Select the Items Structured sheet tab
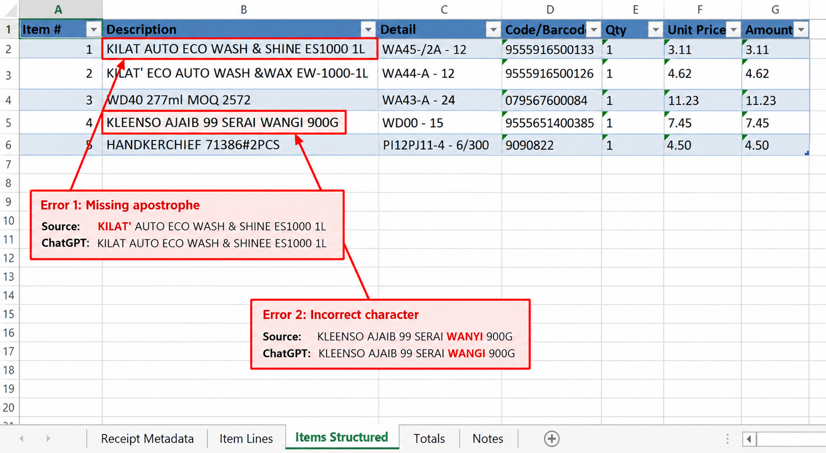Screen dimensions: 826x453 (342, 437)
